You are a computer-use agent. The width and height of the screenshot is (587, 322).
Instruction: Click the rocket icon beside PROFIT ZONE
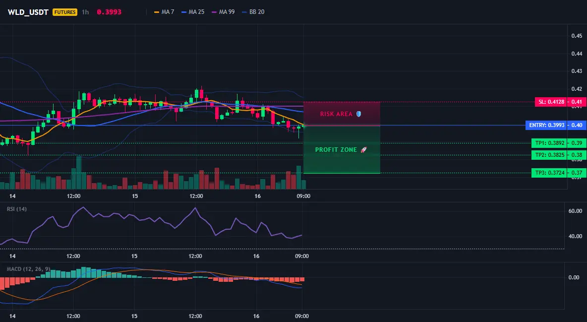[x=363, y=149]
